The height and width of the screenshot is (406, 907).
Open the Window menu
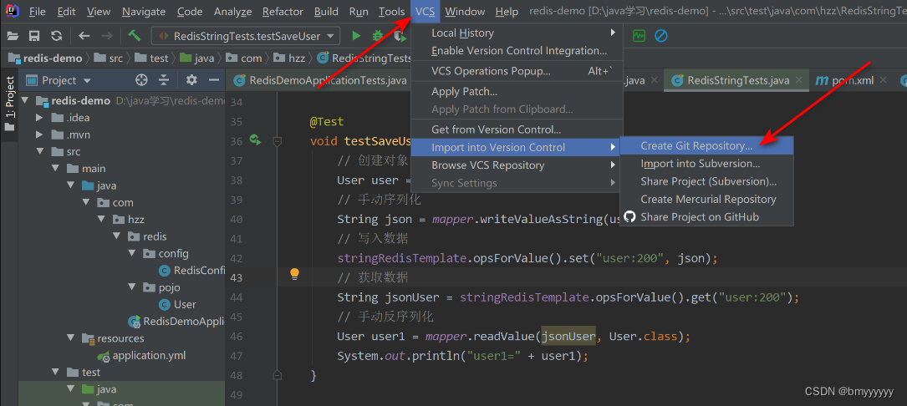point(465,12)
